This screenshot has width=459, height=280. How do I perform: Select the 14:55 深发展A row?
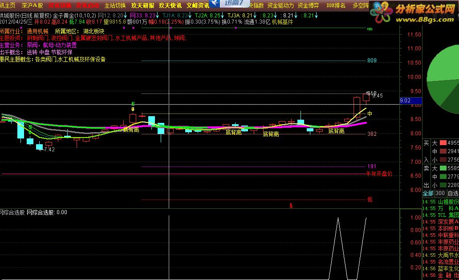(441, 222)
